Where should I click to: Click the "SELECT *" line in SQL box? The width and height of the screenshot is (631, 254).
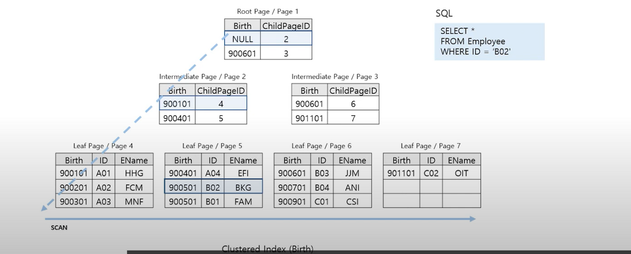(457, 31)
